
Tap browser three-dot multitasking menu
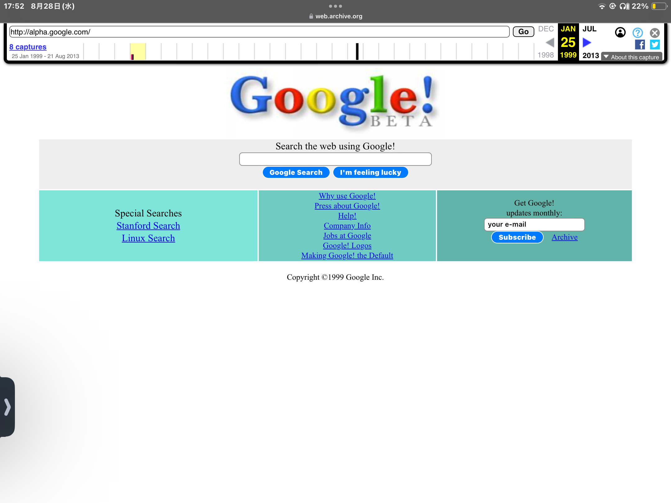[x=335, y=6]
